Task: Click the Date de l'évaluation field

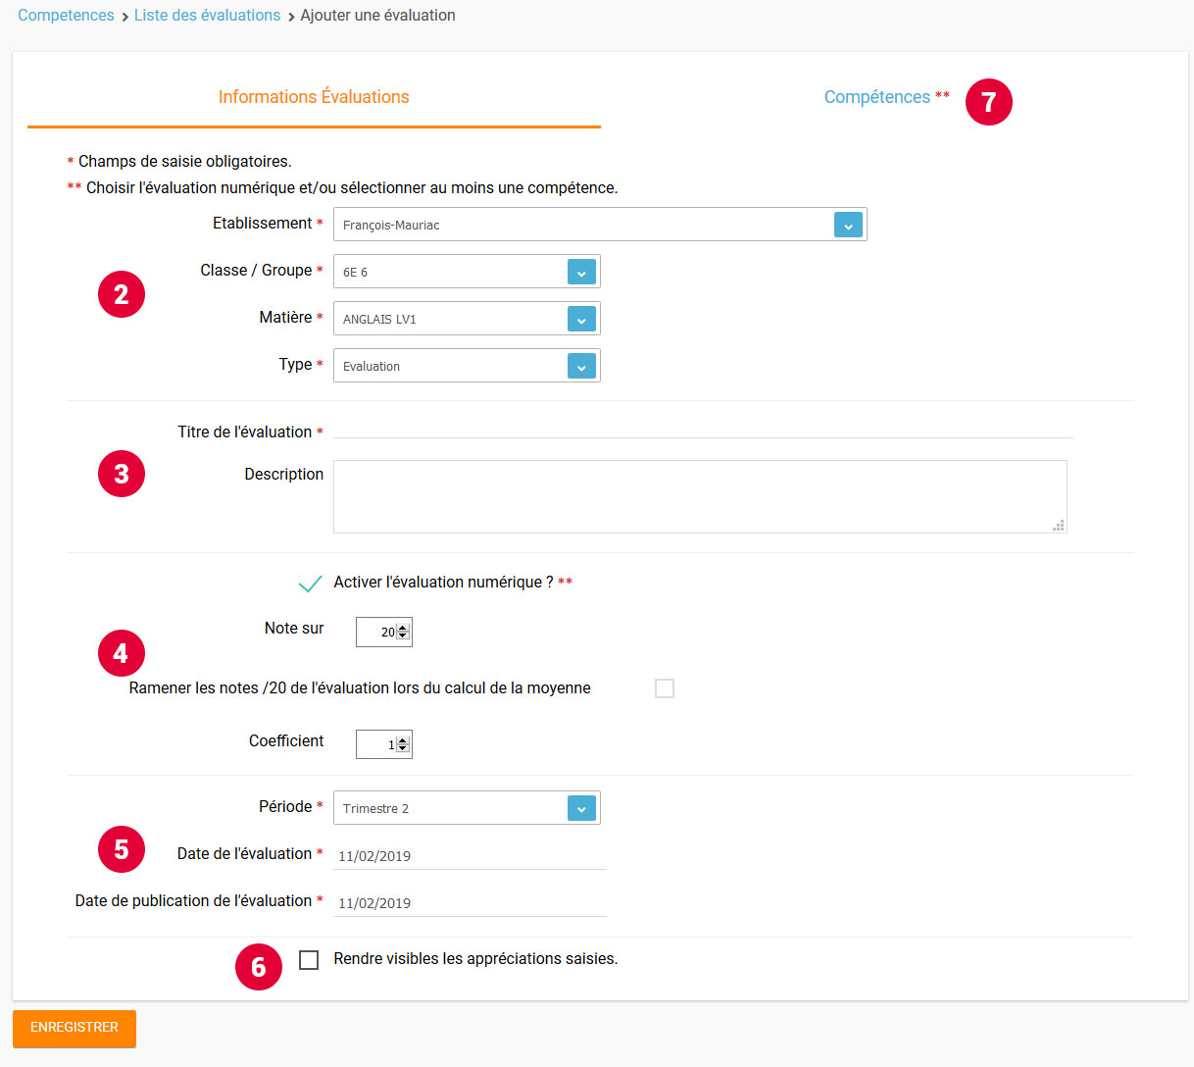Action: tap(471, 855)
